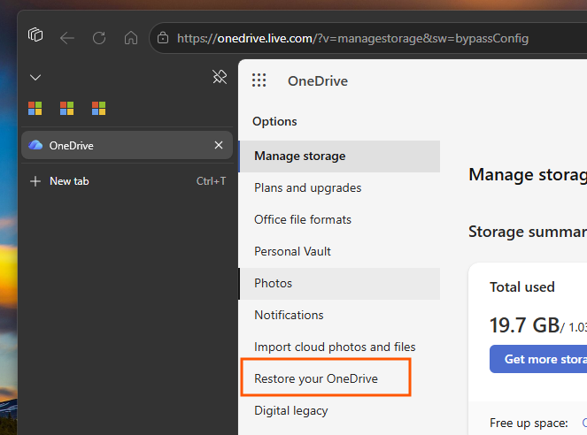Viewport: 587px width, 435px height.
Task: Open Office file formats option
Action: 339,220
